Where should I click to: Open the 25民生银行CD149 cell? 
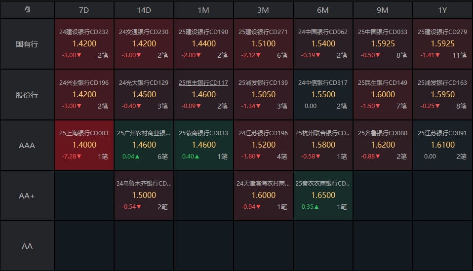tap(383, 95)
